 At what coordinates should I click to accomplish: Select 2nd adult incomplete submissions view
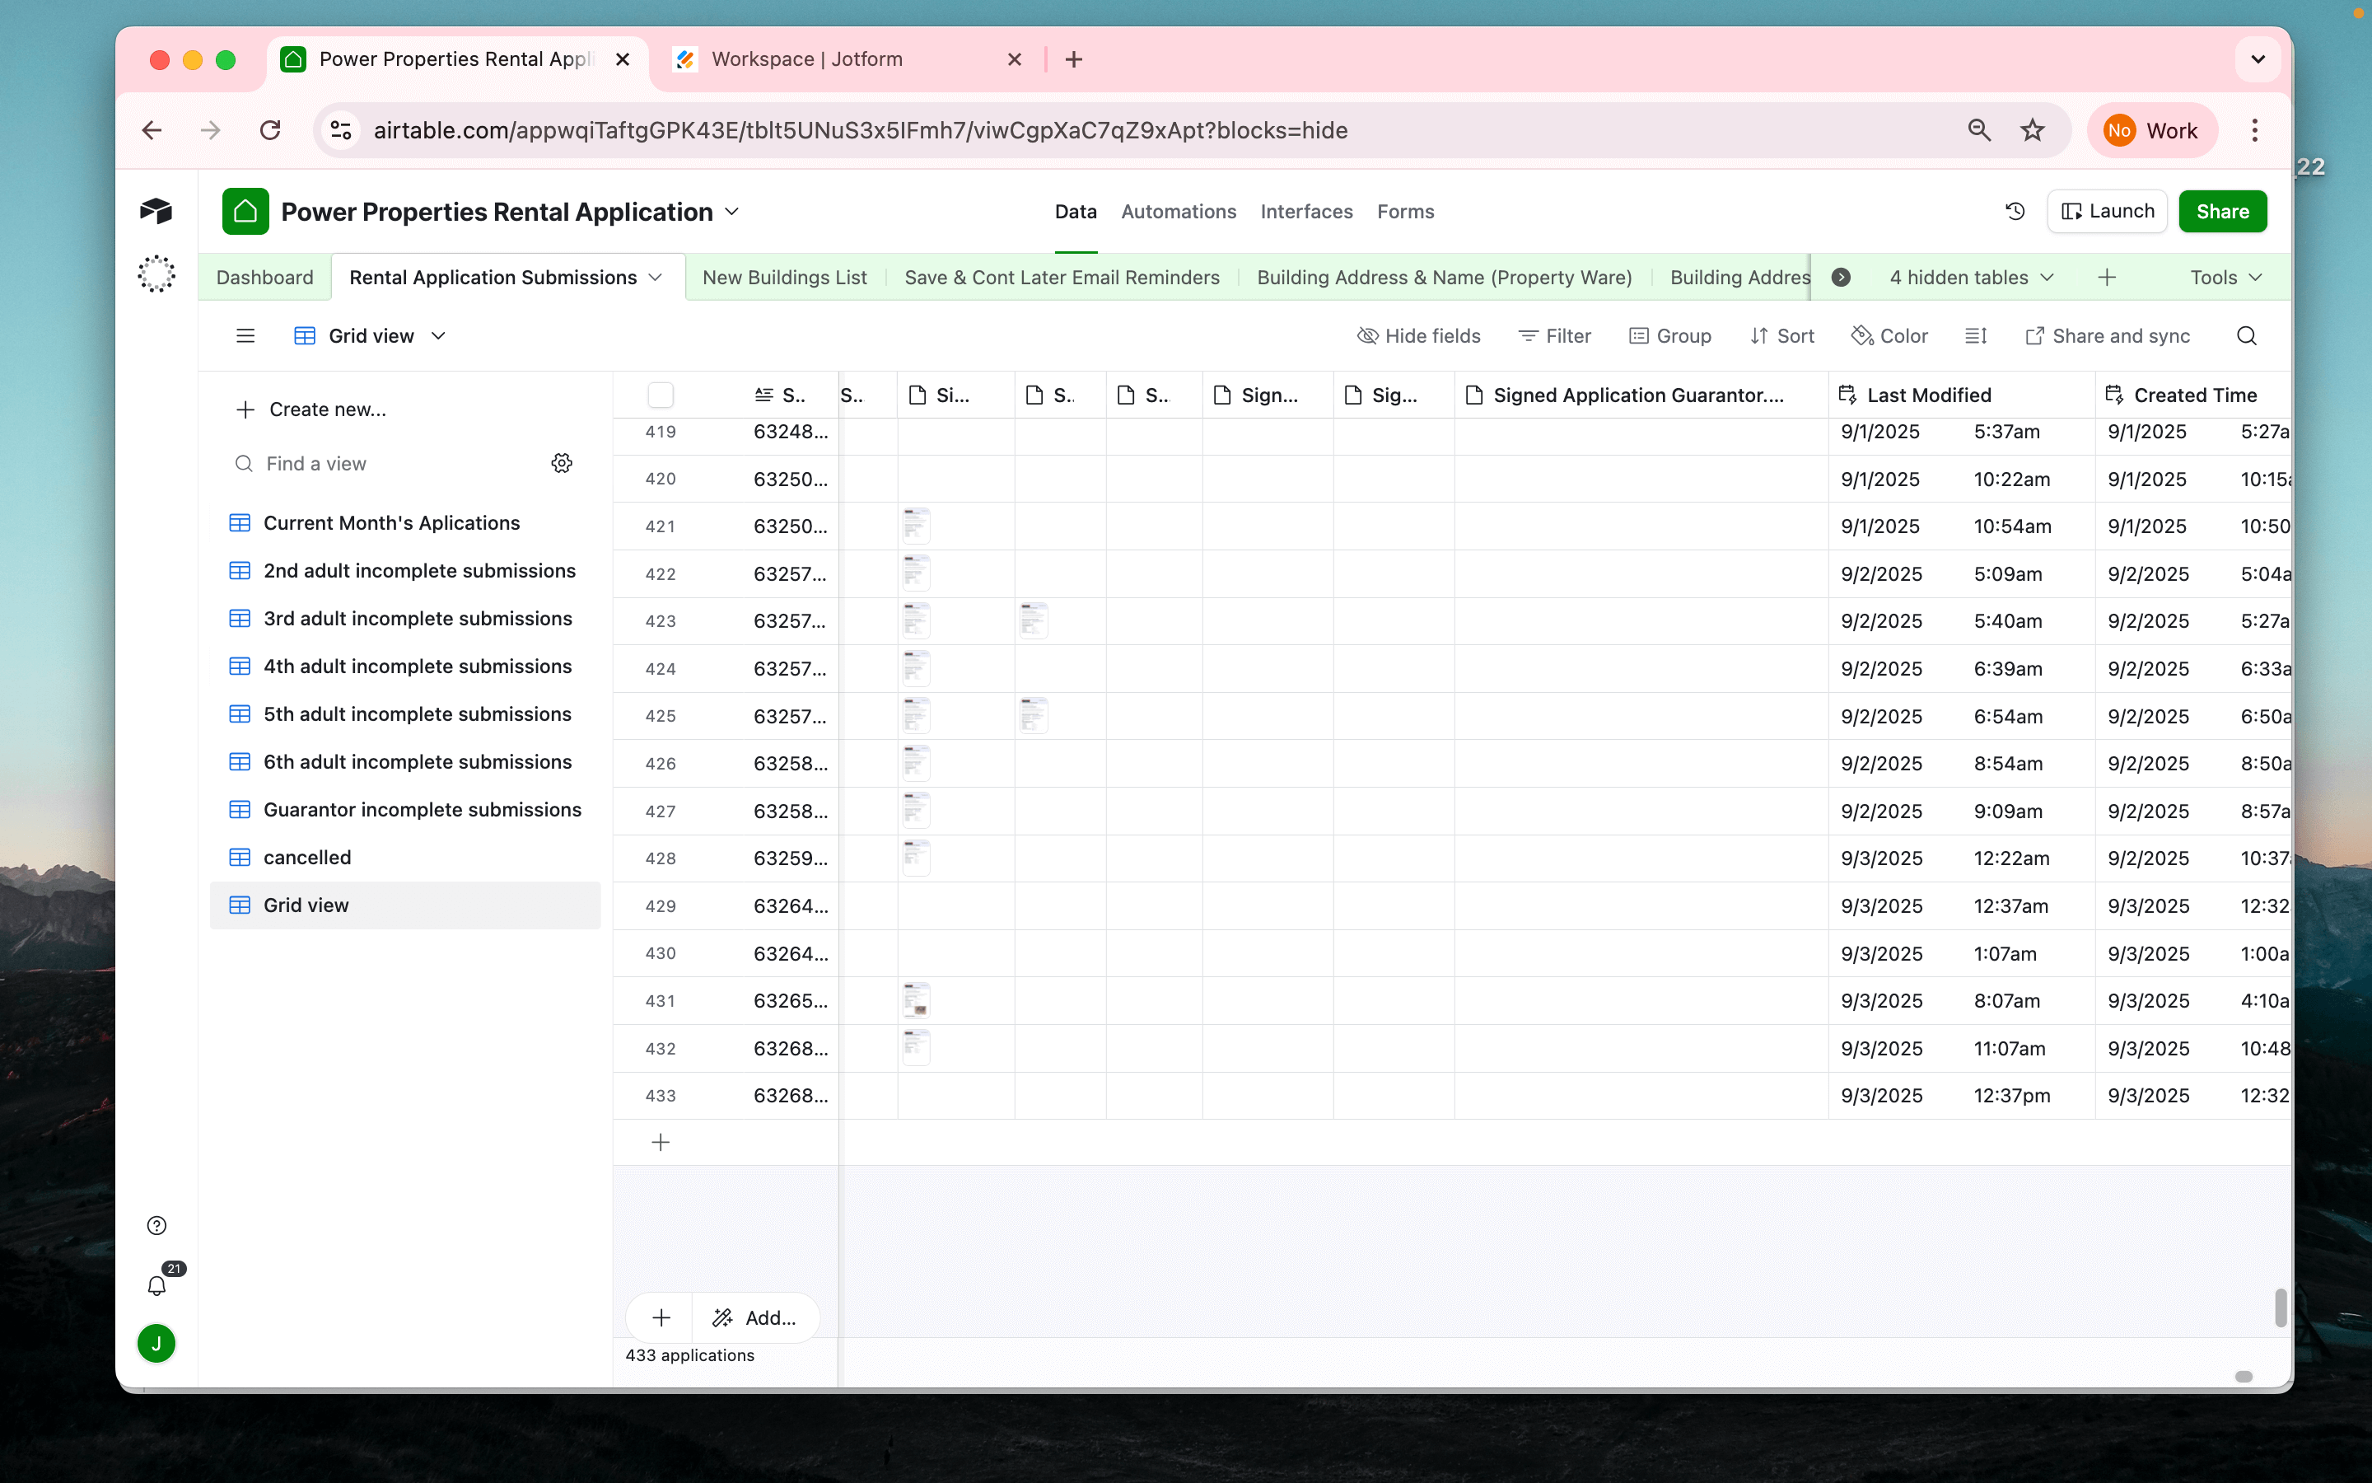tap(405, 571)
